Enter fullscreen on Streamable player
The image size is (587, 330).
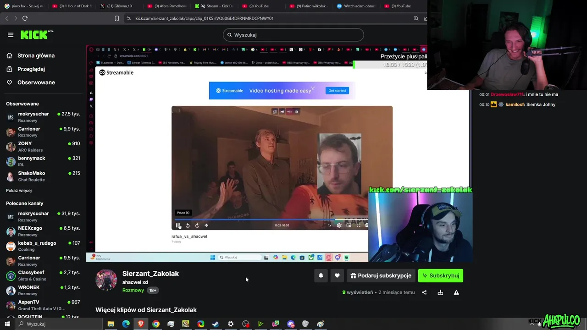point(358,225)
